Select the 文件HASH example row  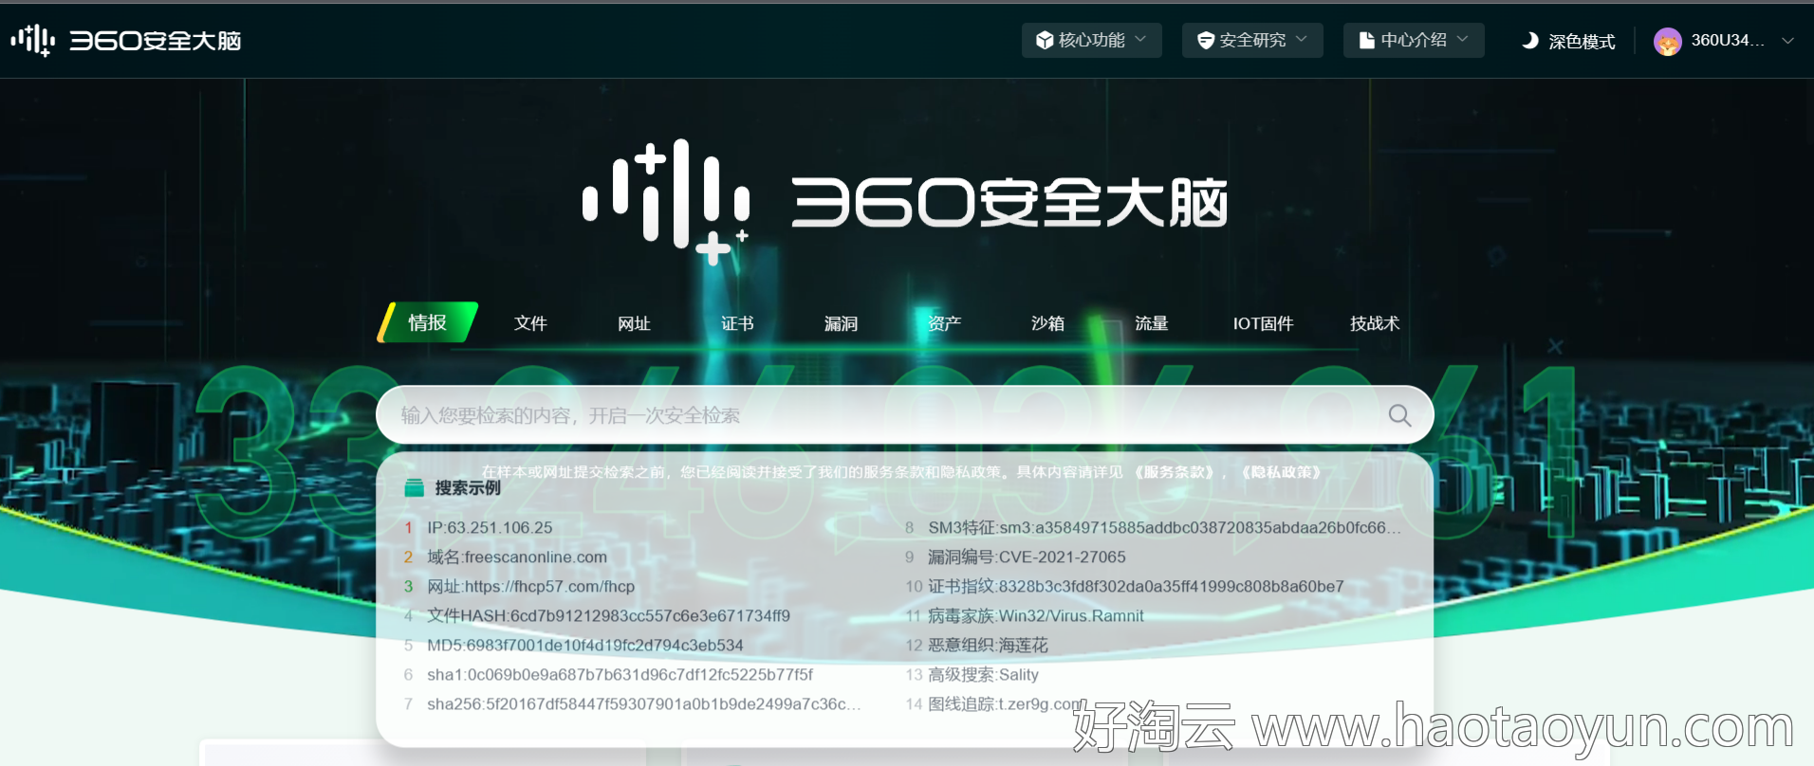point(608,615)
